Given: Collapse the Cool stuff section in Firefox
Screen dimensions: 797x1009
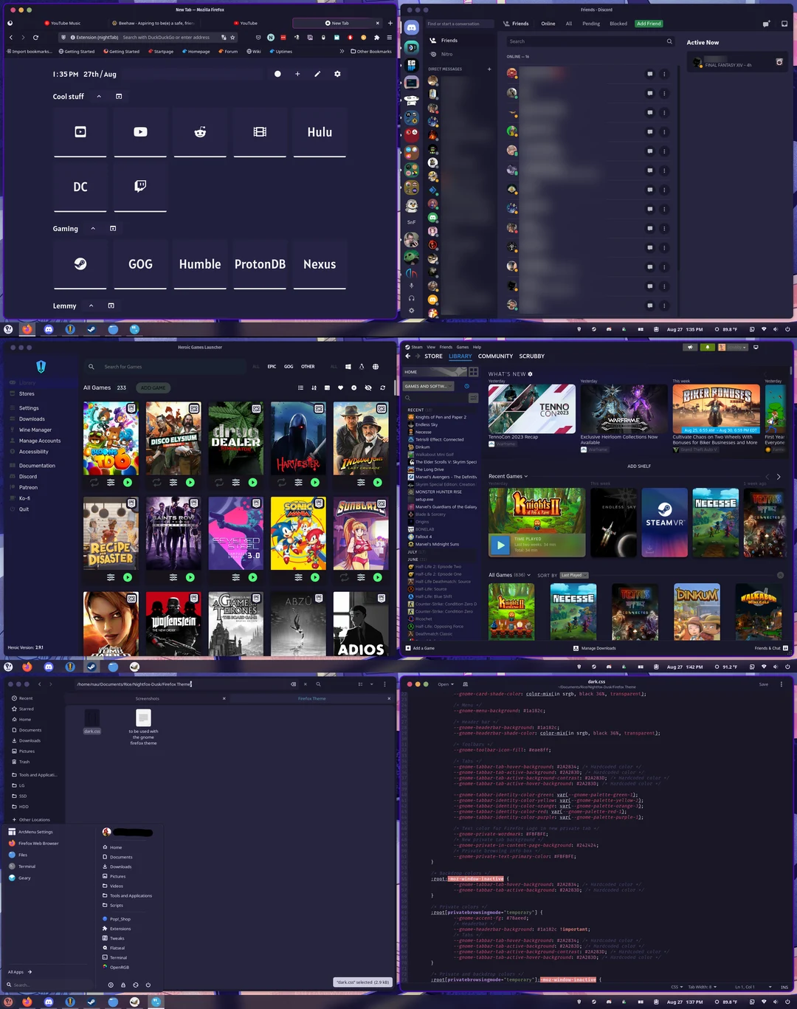Looking at the screenshot, I should tap(98, 96).
